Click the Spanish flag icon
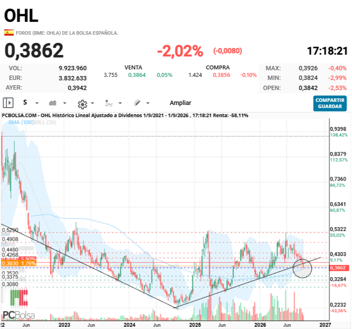This screenshot has width=352, height=329. click(9, 33)
